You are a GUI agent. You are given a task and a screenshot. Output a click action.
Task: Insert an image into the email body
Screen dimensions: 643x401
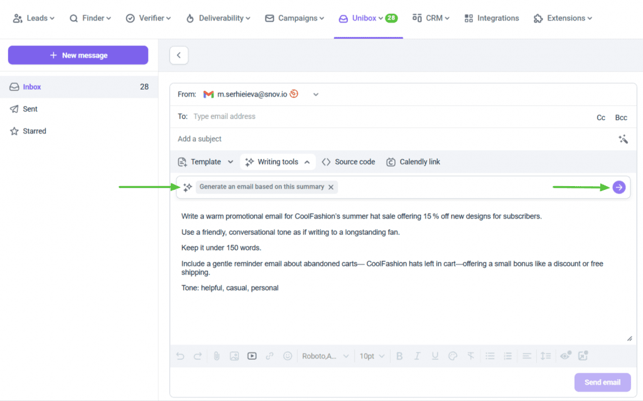click(235, 356)
